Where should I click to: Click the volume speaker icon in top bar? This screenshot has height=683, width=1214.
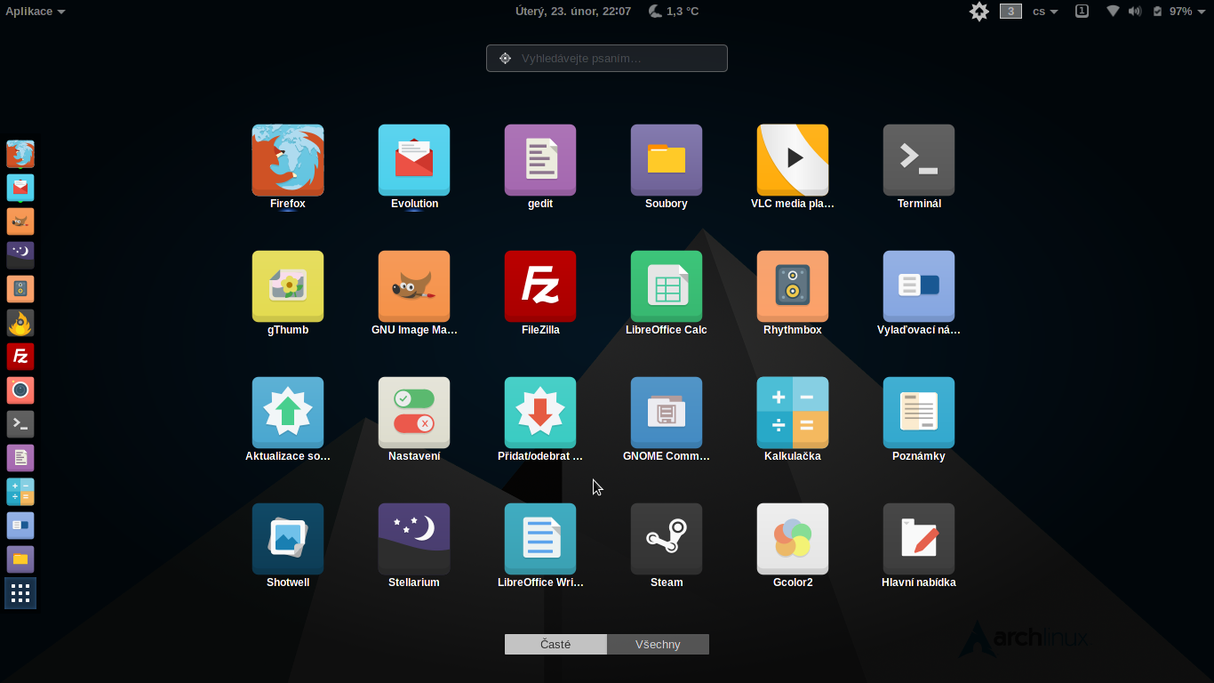click(1135, 12)
